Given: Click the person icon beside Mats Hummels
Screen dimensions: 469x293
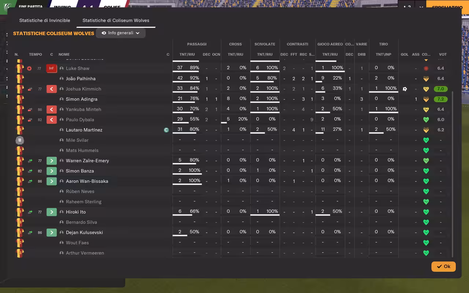Looking at the screenshot, I should (x=62, y=151).
